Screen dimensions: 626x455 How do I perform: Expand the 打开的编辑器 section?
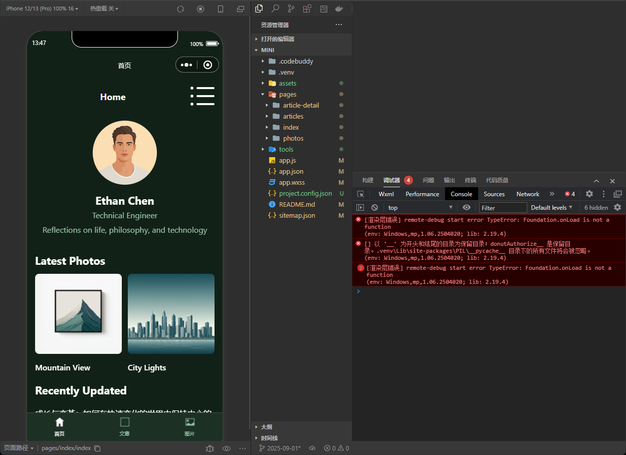pyautogui.click(x=301, y=39)
